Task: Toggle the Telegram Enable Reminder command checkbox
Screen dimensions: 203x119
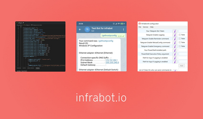Action: tap(180, 38)
